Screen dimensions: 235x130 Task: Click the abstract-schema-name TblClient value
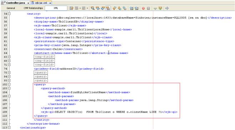pos(80,53)
